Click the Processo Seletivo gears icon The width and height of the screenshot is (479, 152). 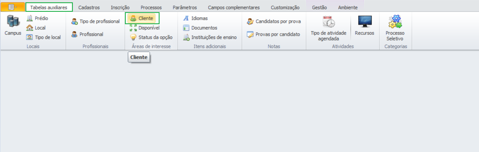click(x=395, y=22)
